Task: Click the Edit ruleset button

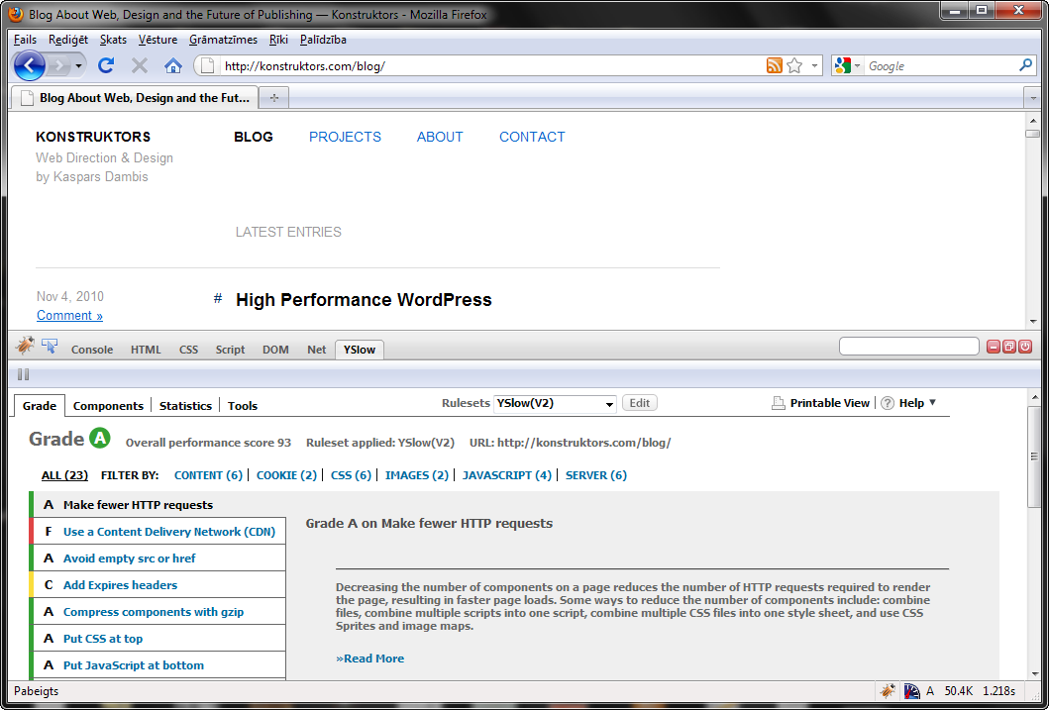Action: [x=640, y=403]
